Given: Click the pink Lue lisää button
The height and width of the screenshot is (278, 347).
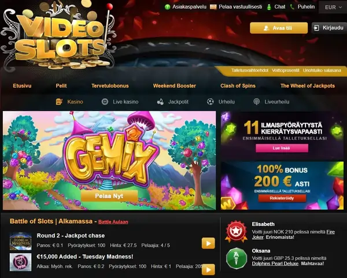Looking at the screenshot, I should [282, 148].
